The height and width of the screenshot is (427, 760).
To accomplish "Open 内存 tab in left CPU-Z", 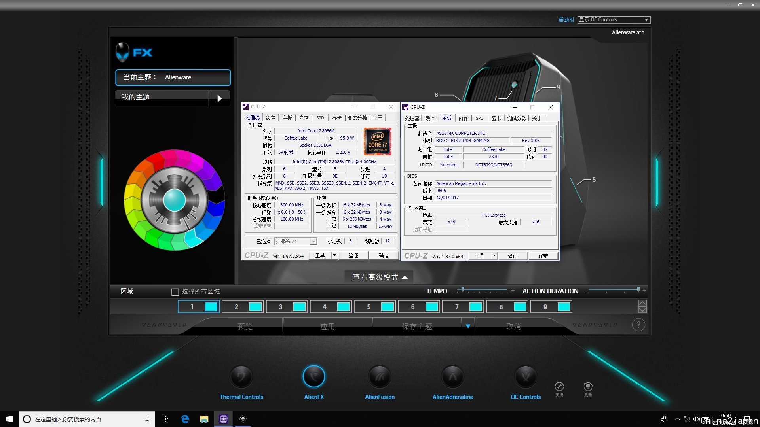I will tap(304, 118).
